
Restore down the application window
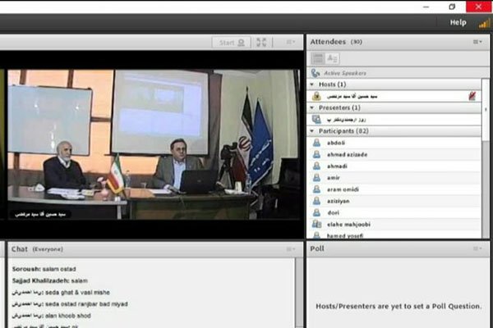pyautogui.click(x=452, y=7)
